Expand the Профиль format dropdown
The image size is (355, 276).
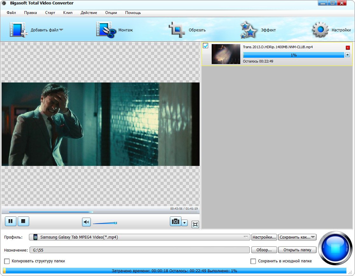click(246, 237)
